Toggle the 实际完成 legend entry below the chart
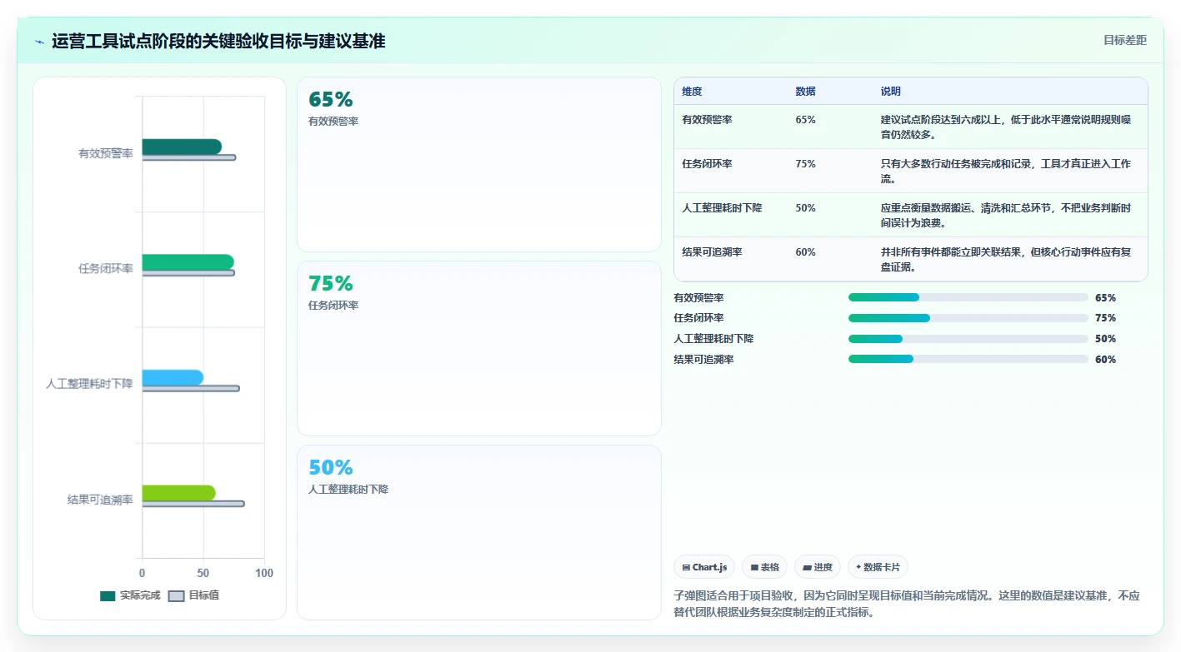This screenshot has height=652, width=1181. tap(130, 595)
